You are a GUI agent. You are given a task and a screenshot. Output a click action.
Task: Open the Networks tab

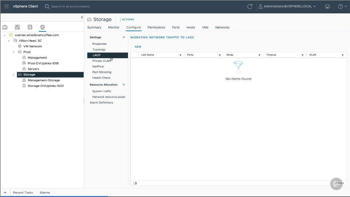point(222,27)
